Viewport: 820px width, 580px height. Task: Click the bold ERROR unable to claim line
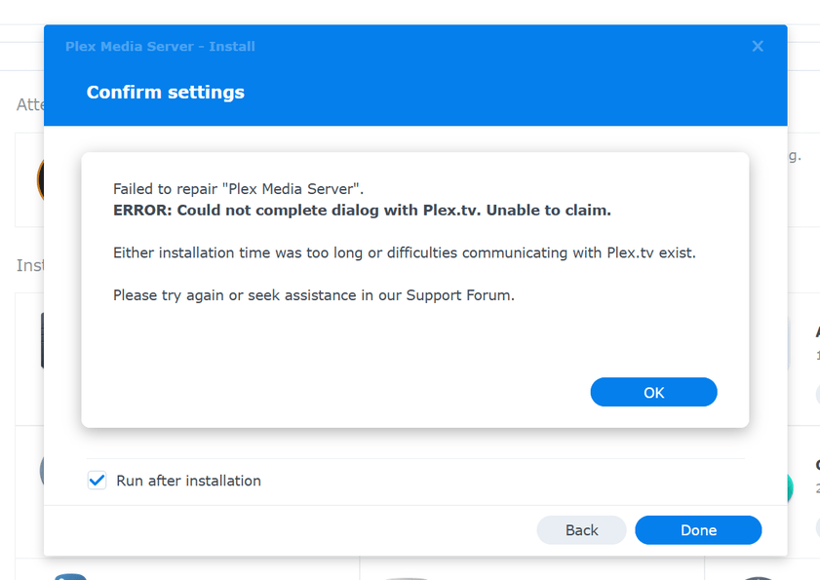(x=362, y=210)
